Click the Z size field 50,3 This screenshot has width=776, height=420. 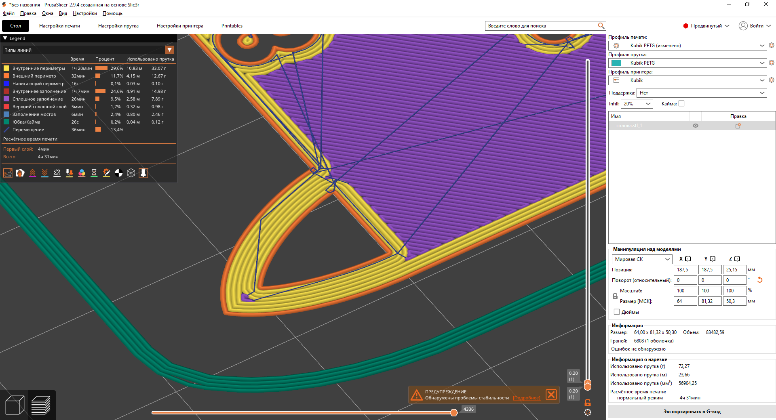[x=734, y=301]
